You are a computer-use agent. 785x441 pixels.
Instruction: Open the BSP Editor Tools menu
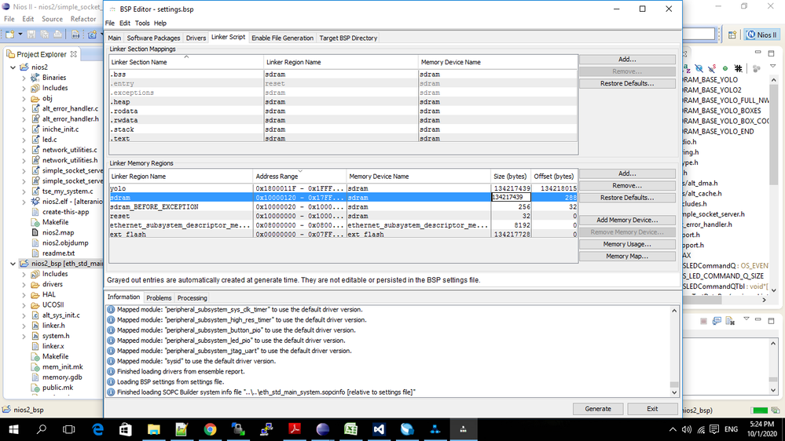(141, 24)
